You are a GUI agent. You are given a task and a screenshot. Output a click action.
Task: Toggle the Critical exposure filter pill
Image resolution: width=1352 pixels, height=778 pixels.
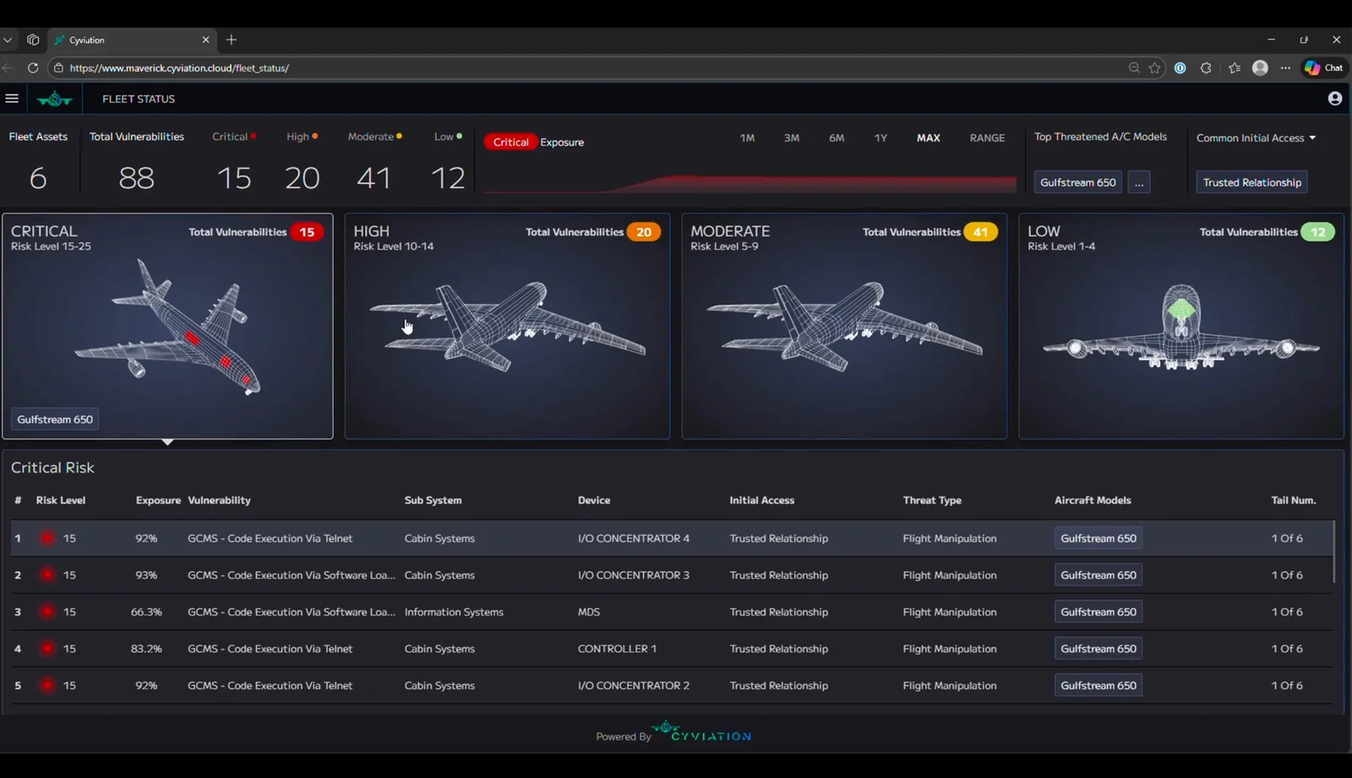511,142
